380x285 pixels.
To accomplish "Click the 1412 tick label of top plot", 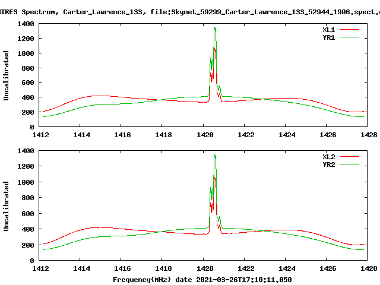I will click(40, 135).
